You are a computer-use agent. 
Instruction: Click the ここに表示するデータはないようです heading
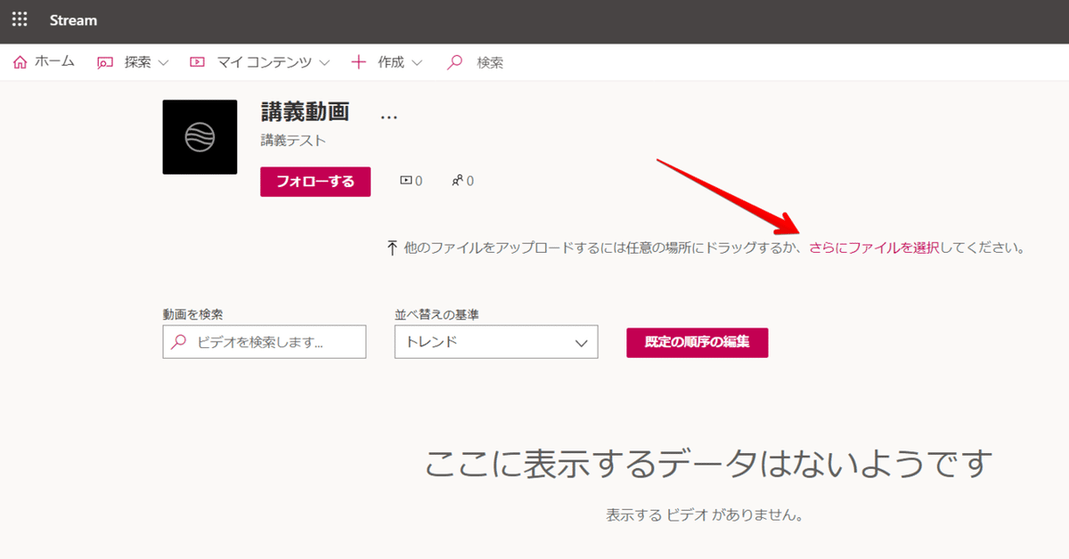708,464
